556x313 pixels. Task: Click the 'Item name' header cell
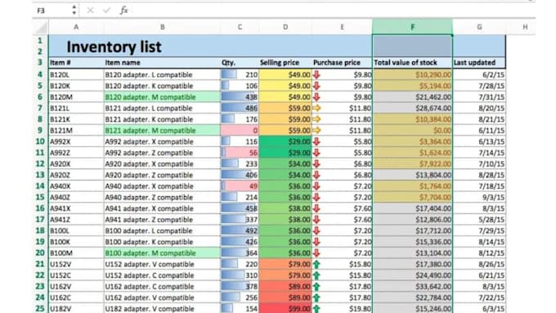pos(162,63)
